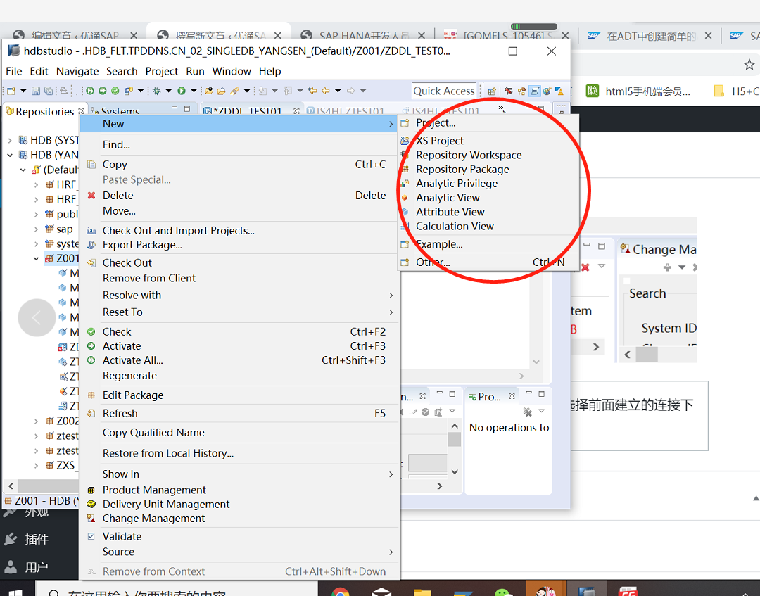Click the Chrome icon in the taskbar
The image size is (760, 596).
[341, 590]
